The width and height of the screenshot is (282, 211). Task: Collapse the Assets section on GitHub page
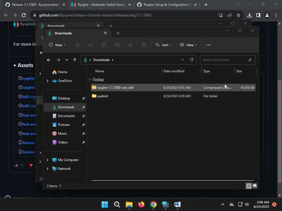coord(15,65)
